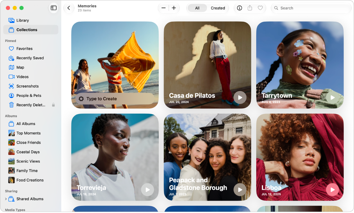Open Library in the sidebar

(x=31, y=20)
